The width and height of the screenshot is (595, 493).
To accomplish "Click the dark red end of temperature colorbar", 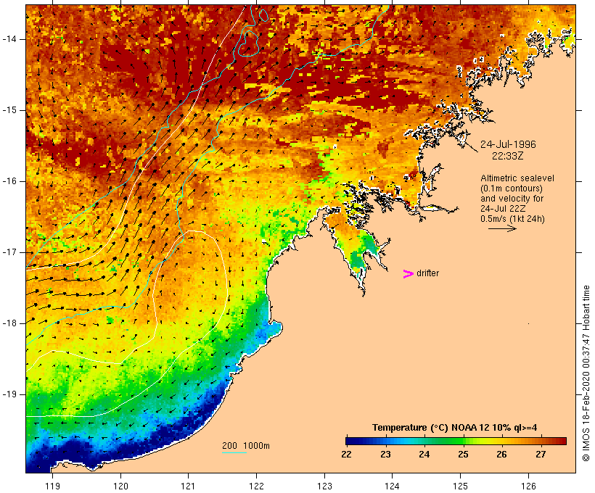I will coord(561,441).
